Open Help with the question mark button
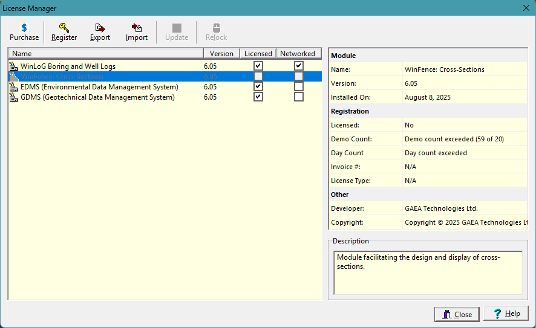This screenshot has width=536, height=328. (506, 314)
